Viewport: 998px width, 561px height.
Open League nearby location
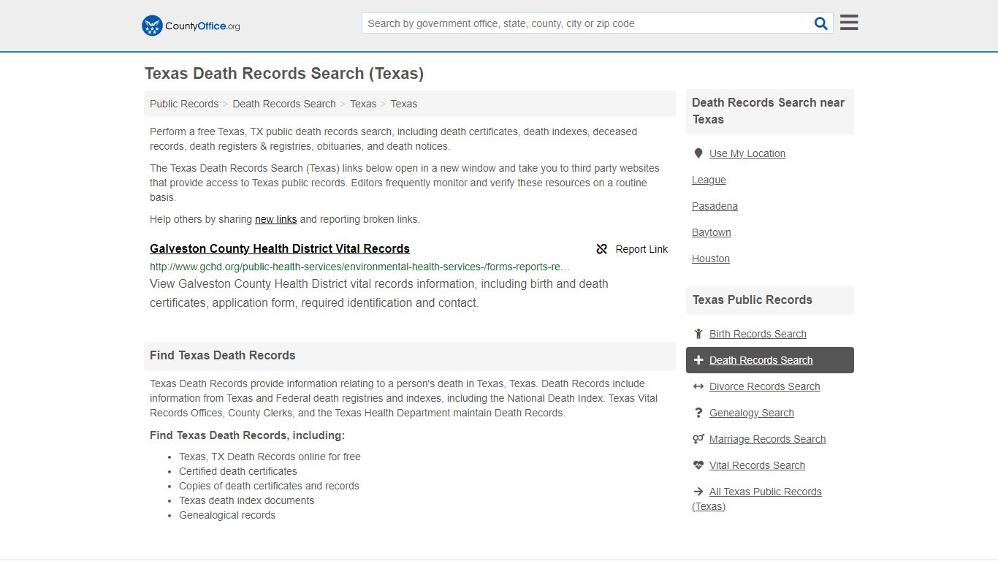point(709,180)
